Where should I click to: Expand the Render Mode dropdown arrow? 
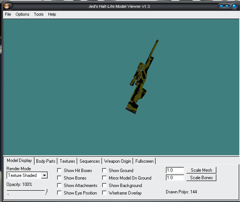(x=44, y=175)
